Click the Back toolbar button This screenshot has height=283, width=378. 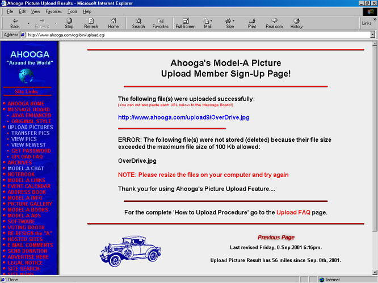pos(15,23)
